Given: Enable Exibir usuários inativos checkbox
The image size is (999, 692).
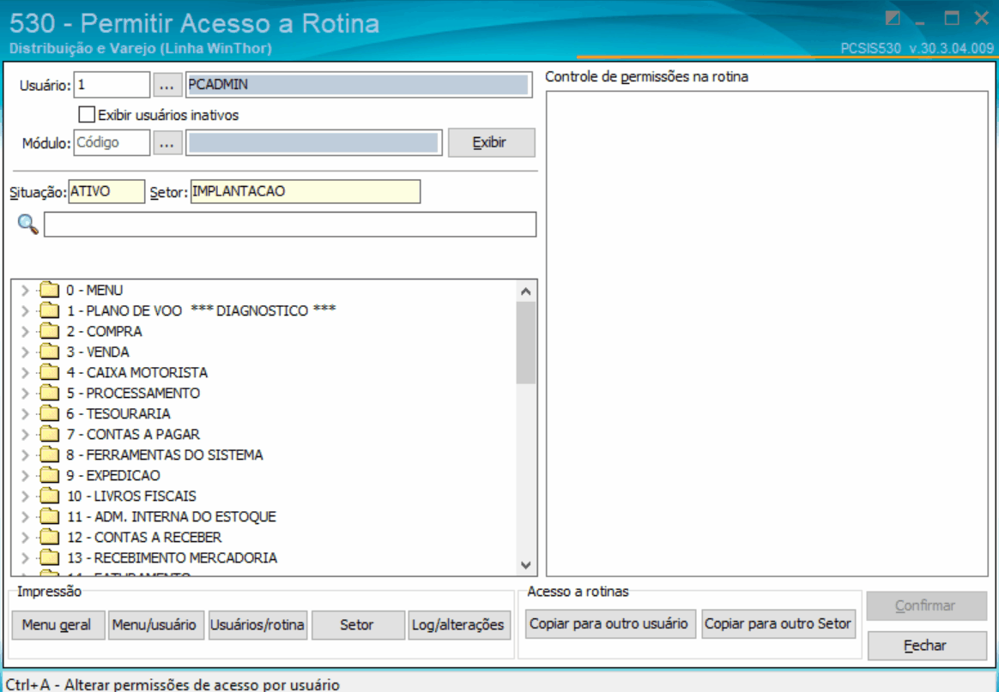Looking at the screenshot, I should coord(87,114).
